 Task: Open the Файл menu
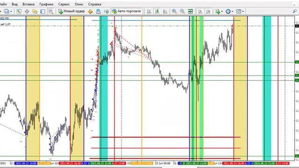click(3, 4)
